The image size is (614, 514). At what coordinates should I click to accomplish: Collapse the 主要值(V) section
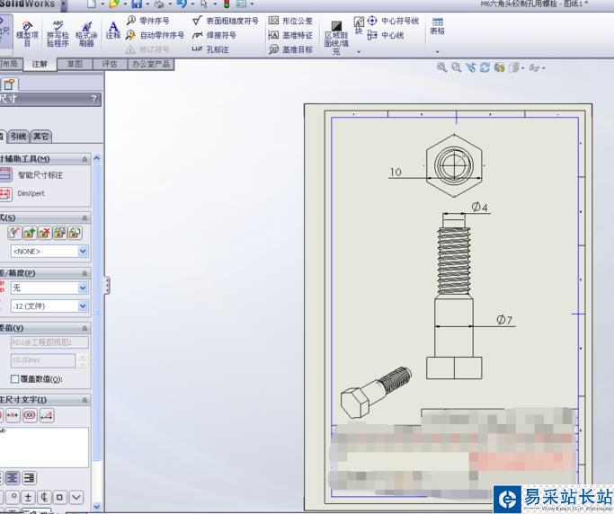tap(85, 329)
